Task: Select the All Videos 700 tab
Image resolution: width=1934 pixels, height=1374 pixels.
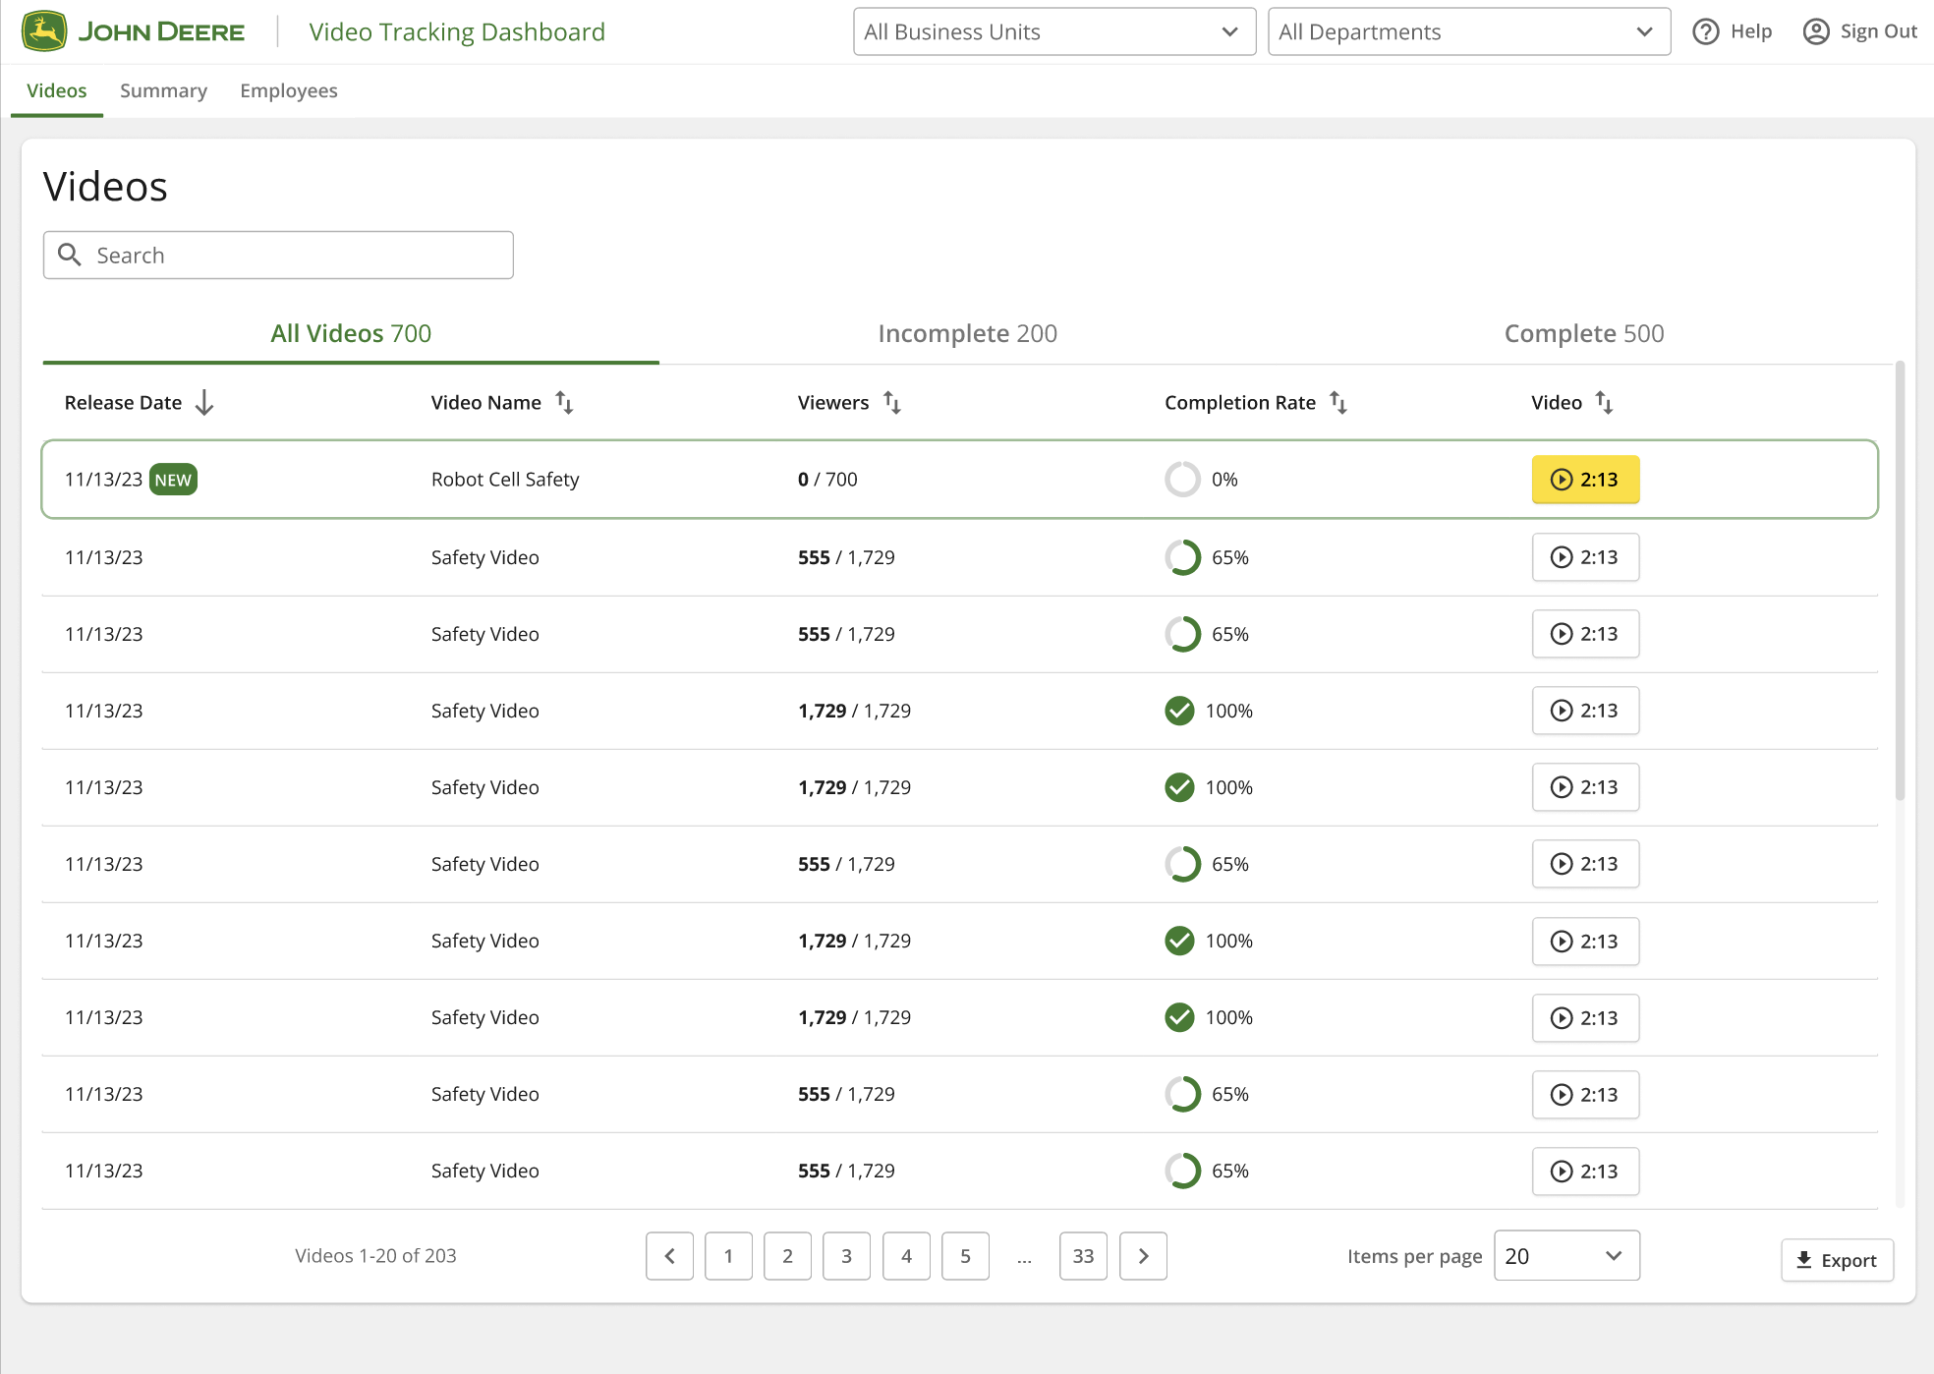Action: click(351, 333)
